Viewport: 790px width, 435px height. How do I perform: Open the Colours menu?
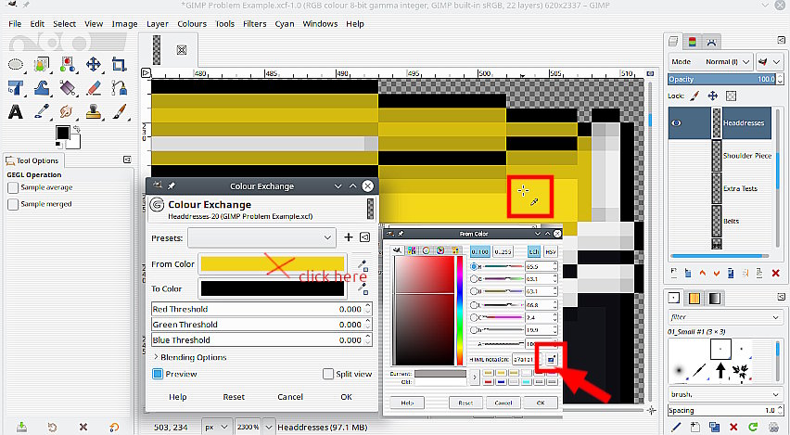(192, 23)
